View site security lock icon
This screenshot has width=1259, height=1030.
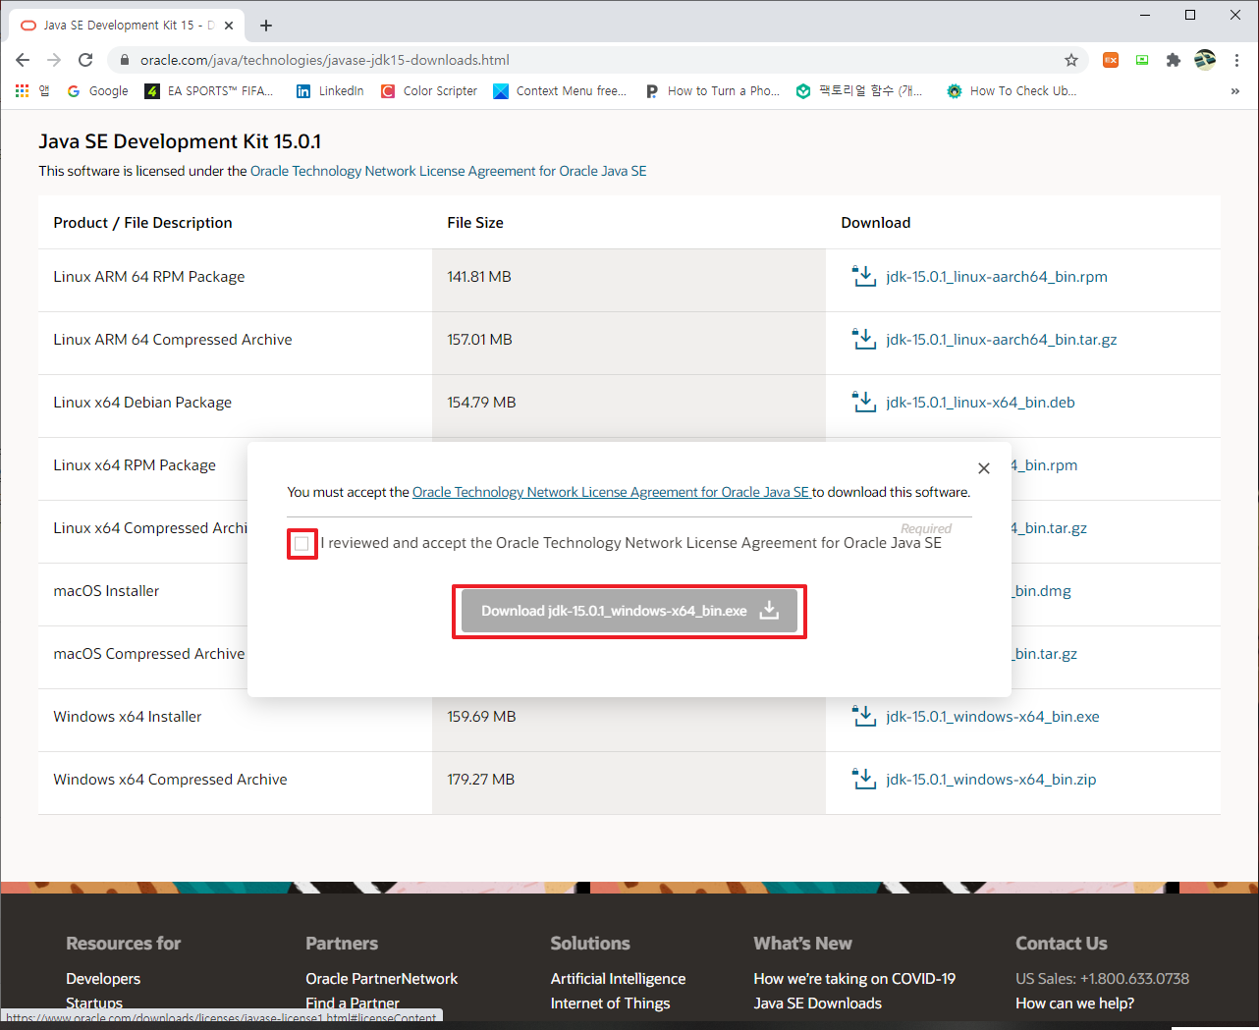tap(124, 60)
